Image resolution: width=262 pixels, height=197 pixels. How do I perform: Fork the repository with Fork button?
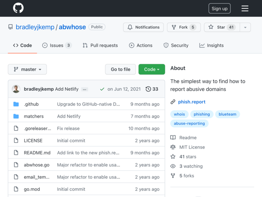[x=184, y=27]
